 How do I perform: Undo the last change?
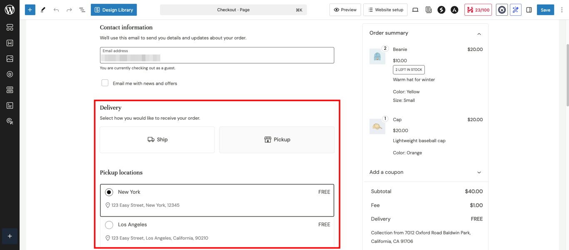pyautogui.click(x=55, y=10)
